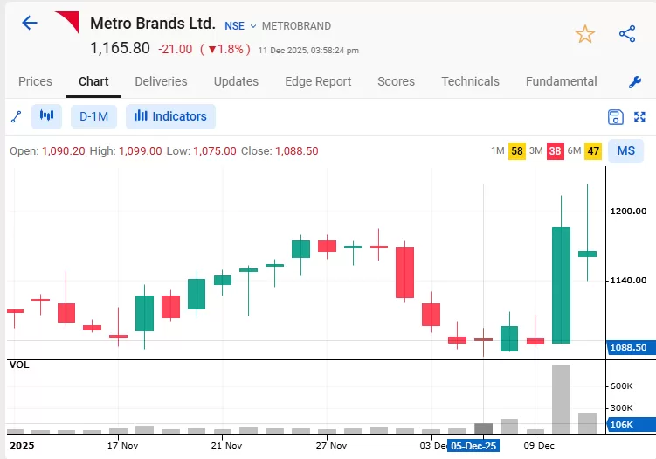
Task: Click the 1140.00 price axis label
Action: click(x=628, y=280)
